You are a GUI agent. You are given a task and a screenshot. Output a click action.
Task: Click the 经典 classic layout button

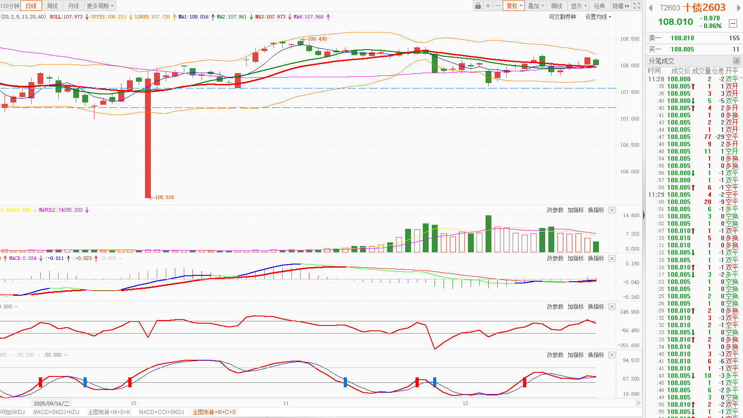tap(599, 6)
